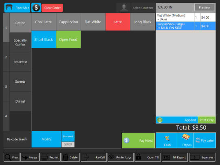Switch to the Coffee category

point(20,23)
